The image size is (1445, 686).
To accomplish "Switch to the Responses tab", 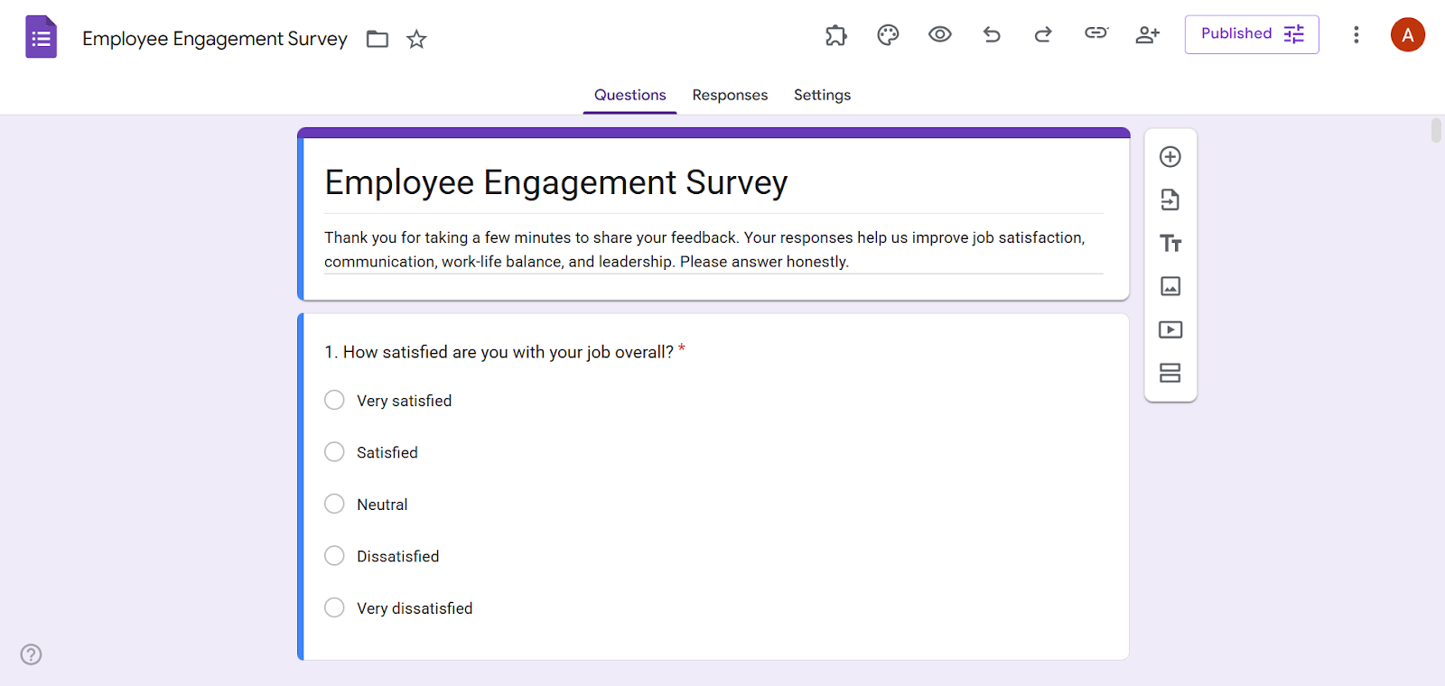I will coord(730,95).
